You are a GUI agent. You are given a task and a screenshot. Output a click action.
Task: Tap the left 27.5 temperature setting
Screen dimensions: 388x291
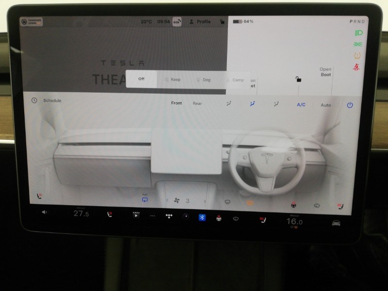pos(81,213)
